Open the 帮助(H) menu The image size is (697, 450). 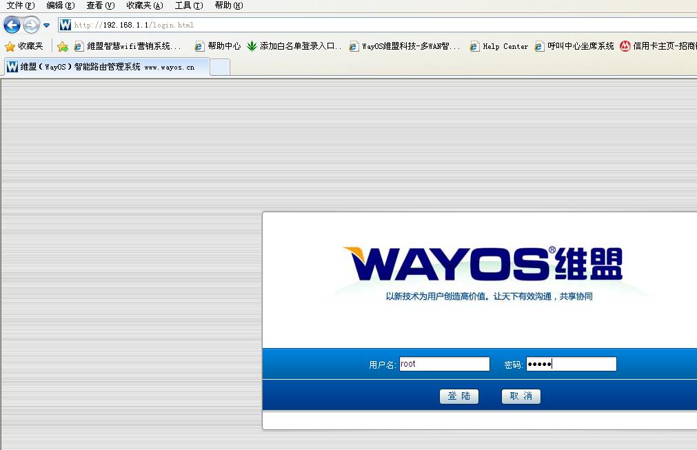(x=228, y=6)
